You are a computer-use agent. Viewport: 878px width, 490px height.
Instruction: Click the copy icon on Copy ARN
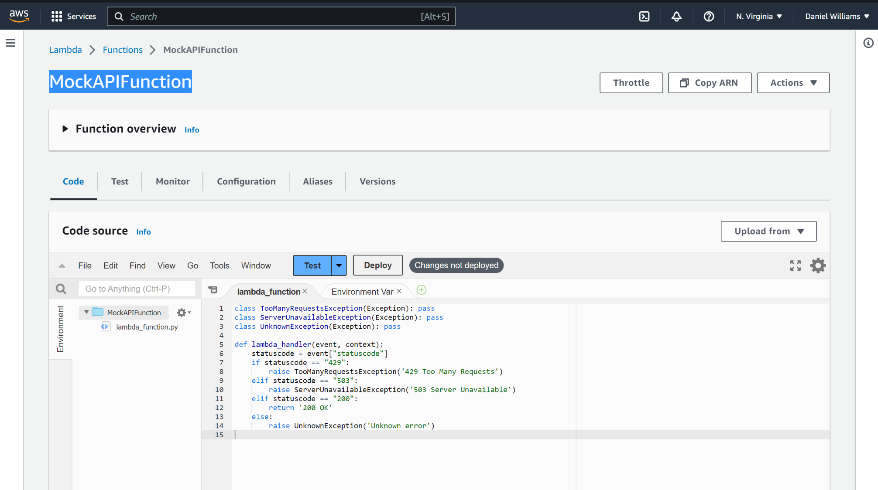click(x=684, y=83)
